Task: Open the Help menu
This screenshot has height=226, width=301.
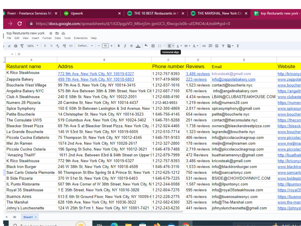Action: pyautogui.click(x=94, y=38)
